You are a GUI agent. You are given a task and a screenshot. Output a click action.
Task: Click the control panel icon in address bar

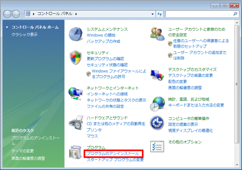pos(28,14)
